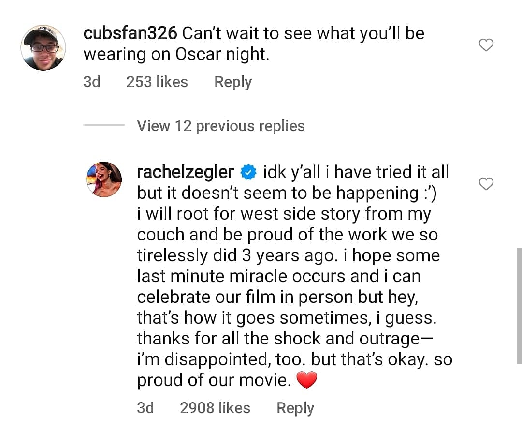Reply to the cubsfan326 comment
Screen dimensions: 522x433
[x=233, y=82]
